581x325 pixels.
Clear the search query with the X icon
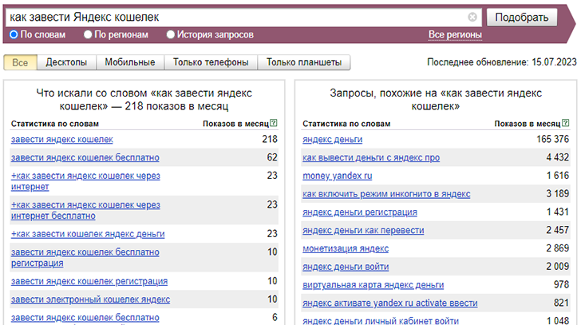click(472, 17)
